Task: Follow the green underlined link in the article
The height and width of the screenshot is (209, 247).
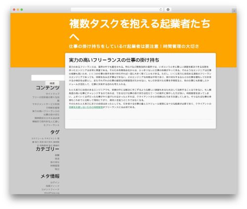Action: (x=86, y=107)
